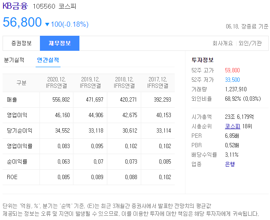The height and width of the screenshot is (220, 270).
Task: Click the 영업이익률 value 0.095
Action: (97, 146)
